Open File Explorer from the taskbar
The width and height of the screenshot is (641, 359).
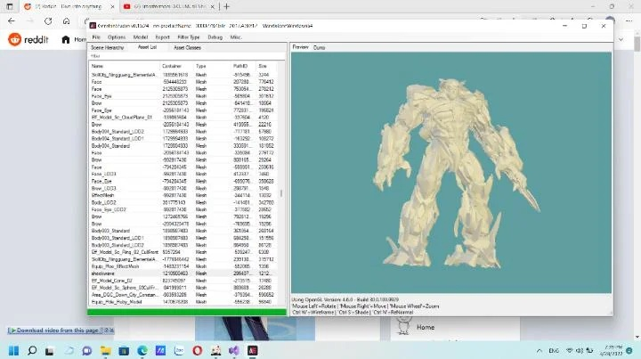pyautogui.click(x=105, y=350)
